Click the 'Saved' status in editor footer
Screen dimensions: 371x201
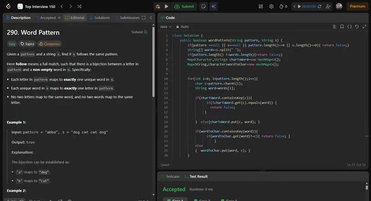click(165, 165)
